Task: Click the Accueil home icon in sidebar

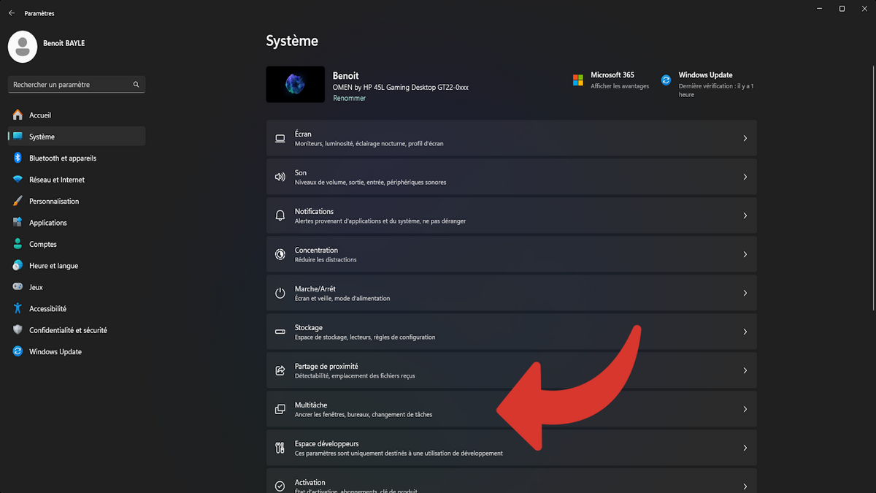Action: pos(18,115)
